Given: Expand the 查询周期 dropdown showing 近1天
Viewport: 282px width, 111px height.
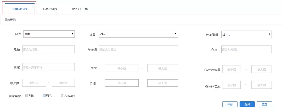Looking at the screenshot, I should click(246, 34).
